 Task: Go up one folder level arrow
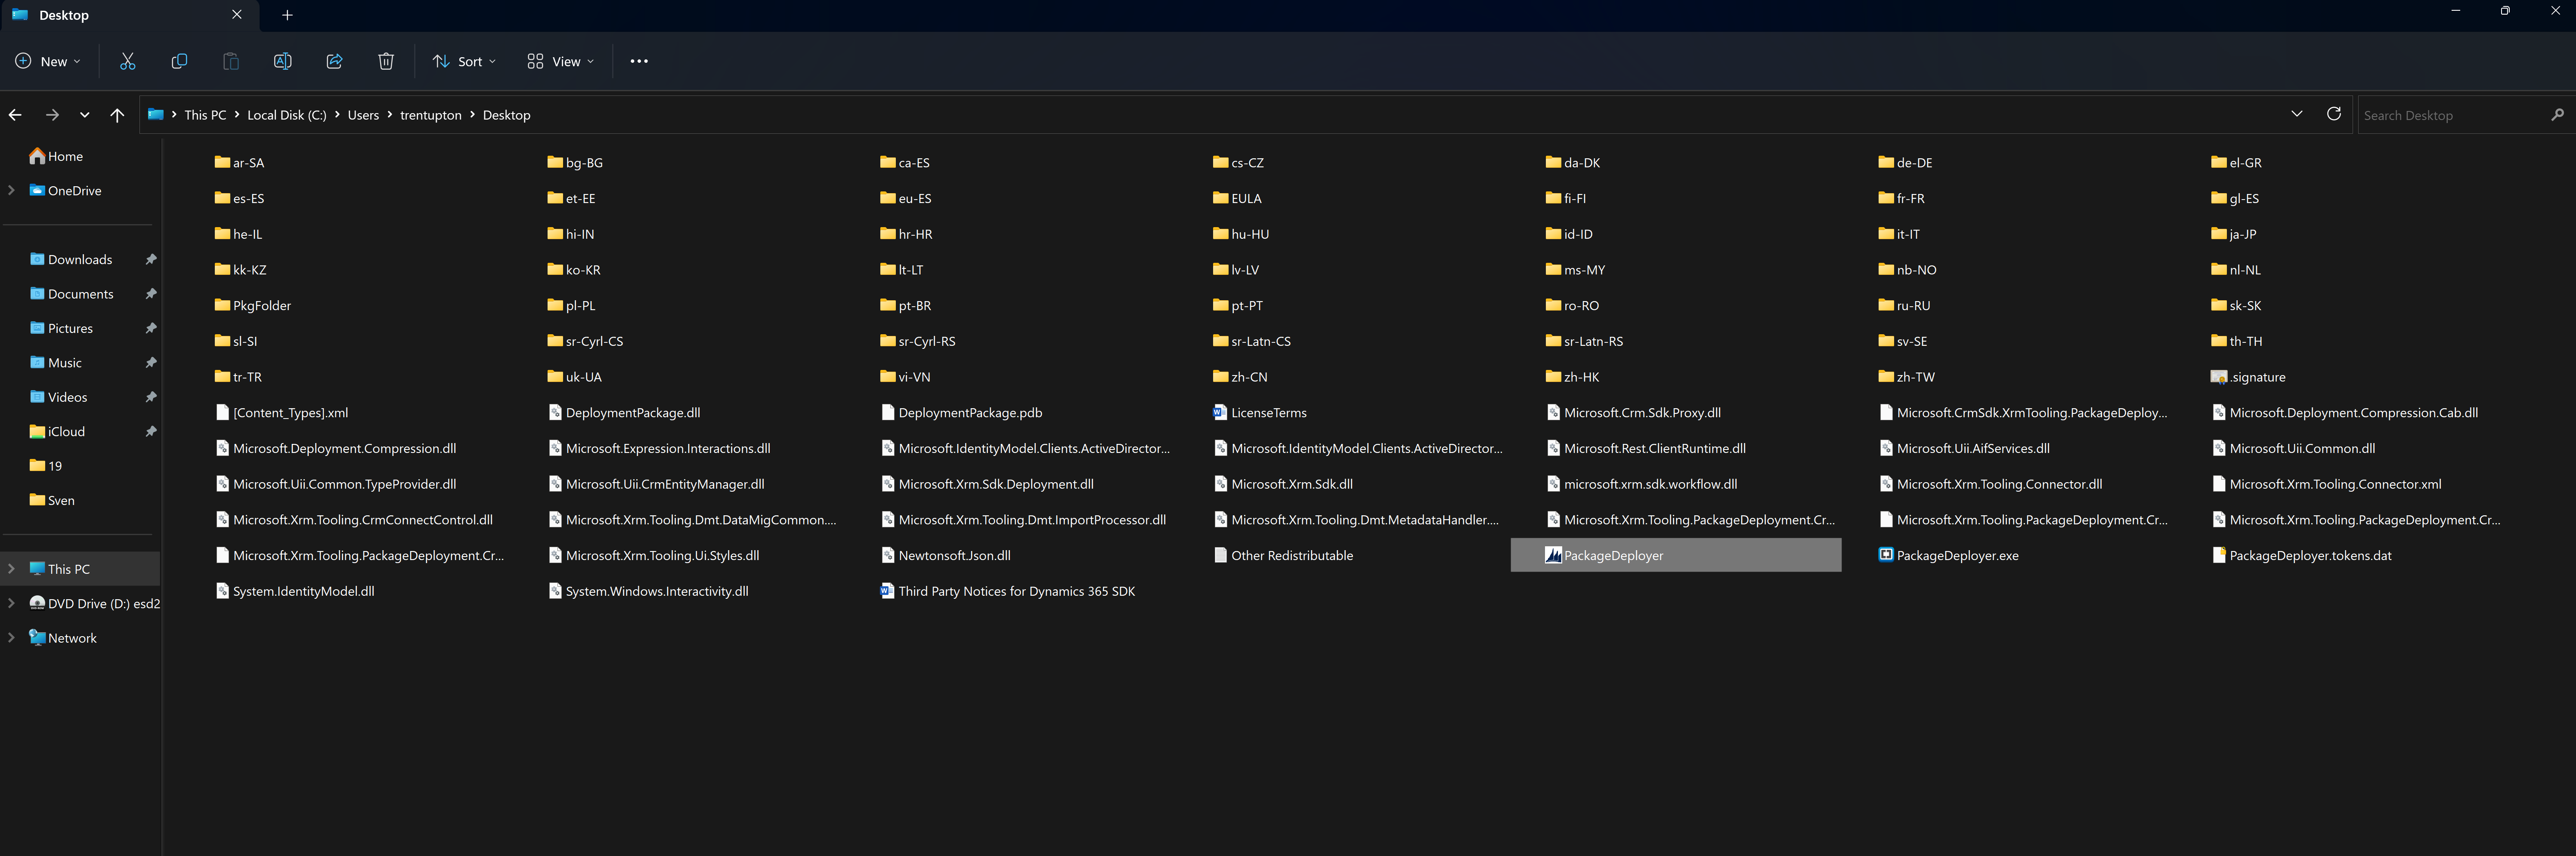117,115
